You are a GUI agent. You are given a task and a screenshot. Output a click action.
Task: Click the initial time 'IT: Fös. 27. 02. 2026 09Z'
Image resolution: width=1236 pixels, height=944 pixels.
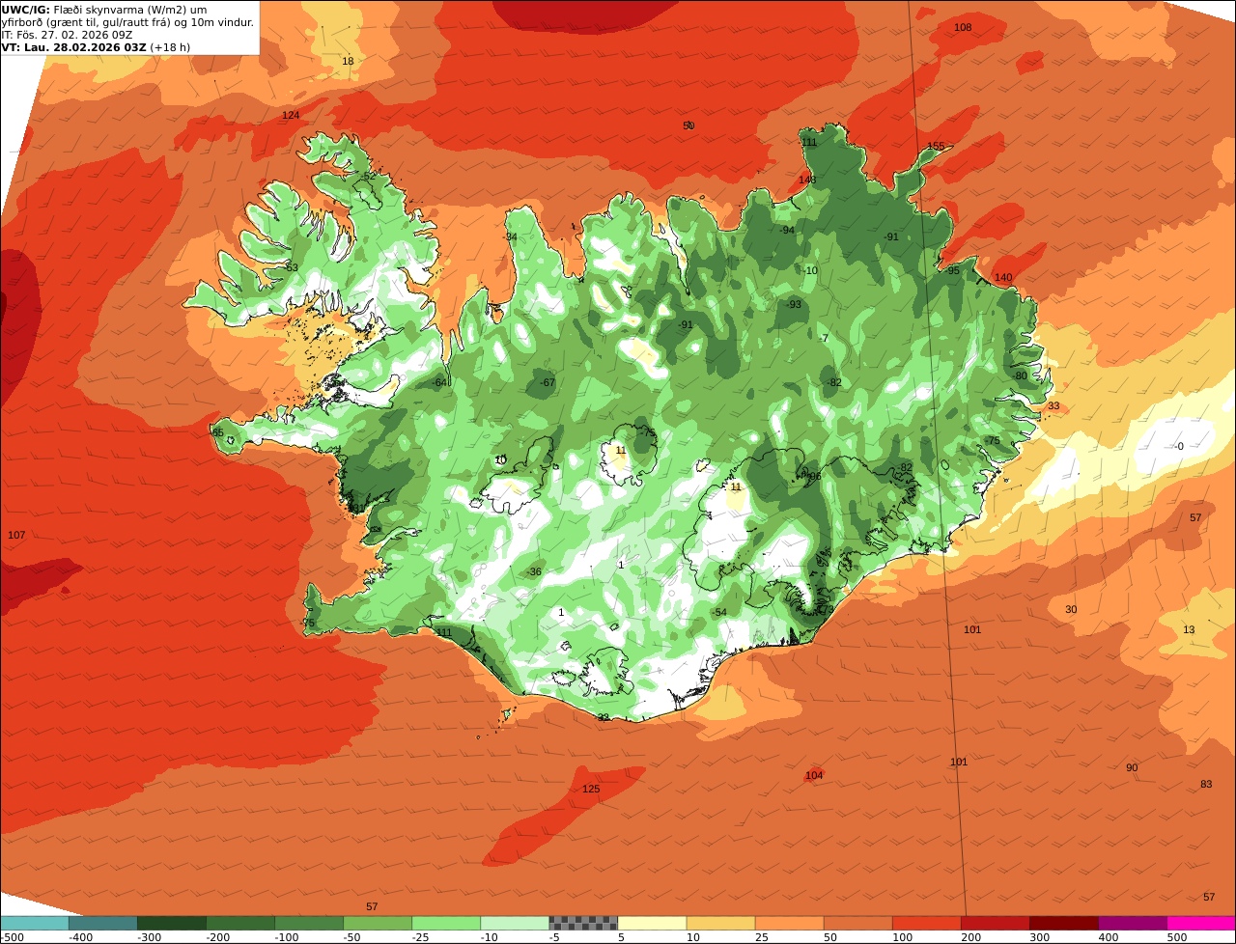click(x=67, y=35)
